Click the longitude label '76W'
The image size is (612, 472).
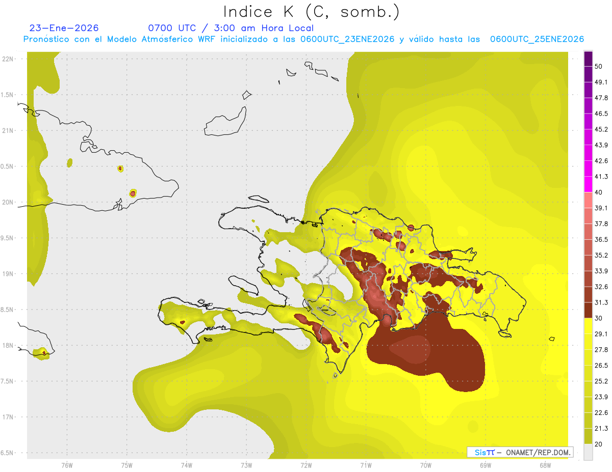(67, 465)
